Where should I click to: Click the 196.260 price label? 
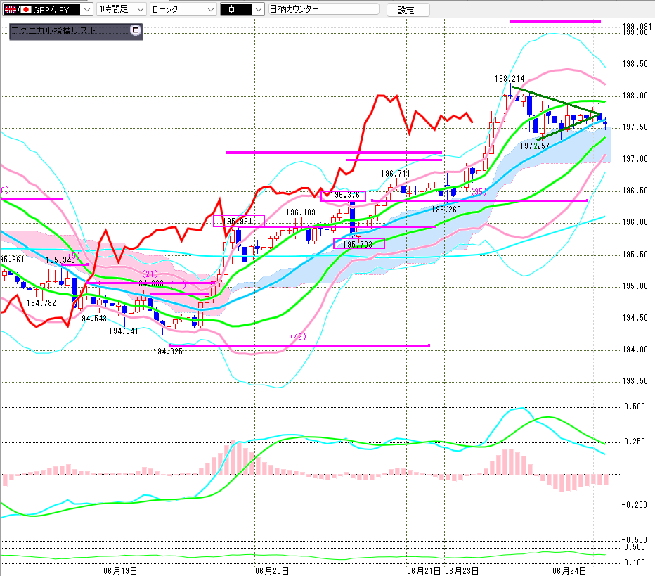pyautogui.click(x=446, y=210)
